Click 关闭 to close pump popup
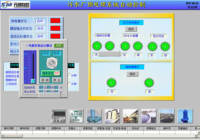 coord(58,45)
